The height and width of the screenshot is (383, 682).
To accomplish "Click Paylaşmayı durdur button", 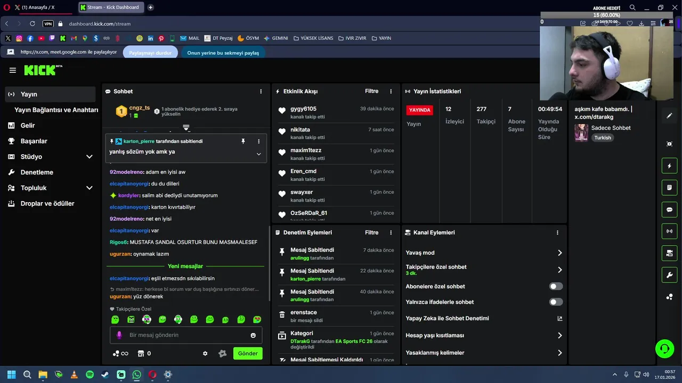I will (x=150, y=53).
